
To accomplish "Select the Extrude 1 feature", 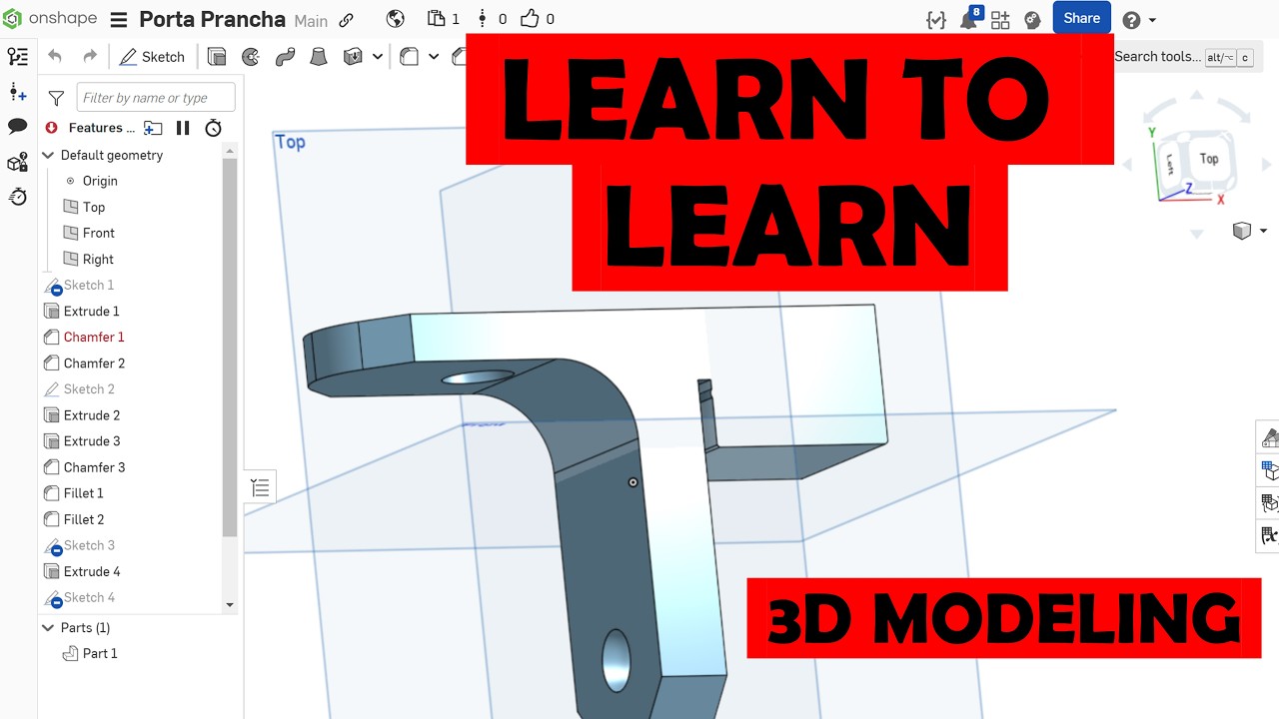I will (91, 311).
